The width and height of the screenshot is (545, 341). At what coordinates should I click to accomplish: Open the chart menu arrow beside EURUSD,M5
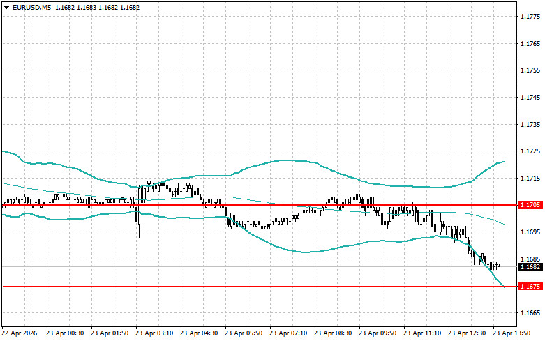[x=6, y=7]
